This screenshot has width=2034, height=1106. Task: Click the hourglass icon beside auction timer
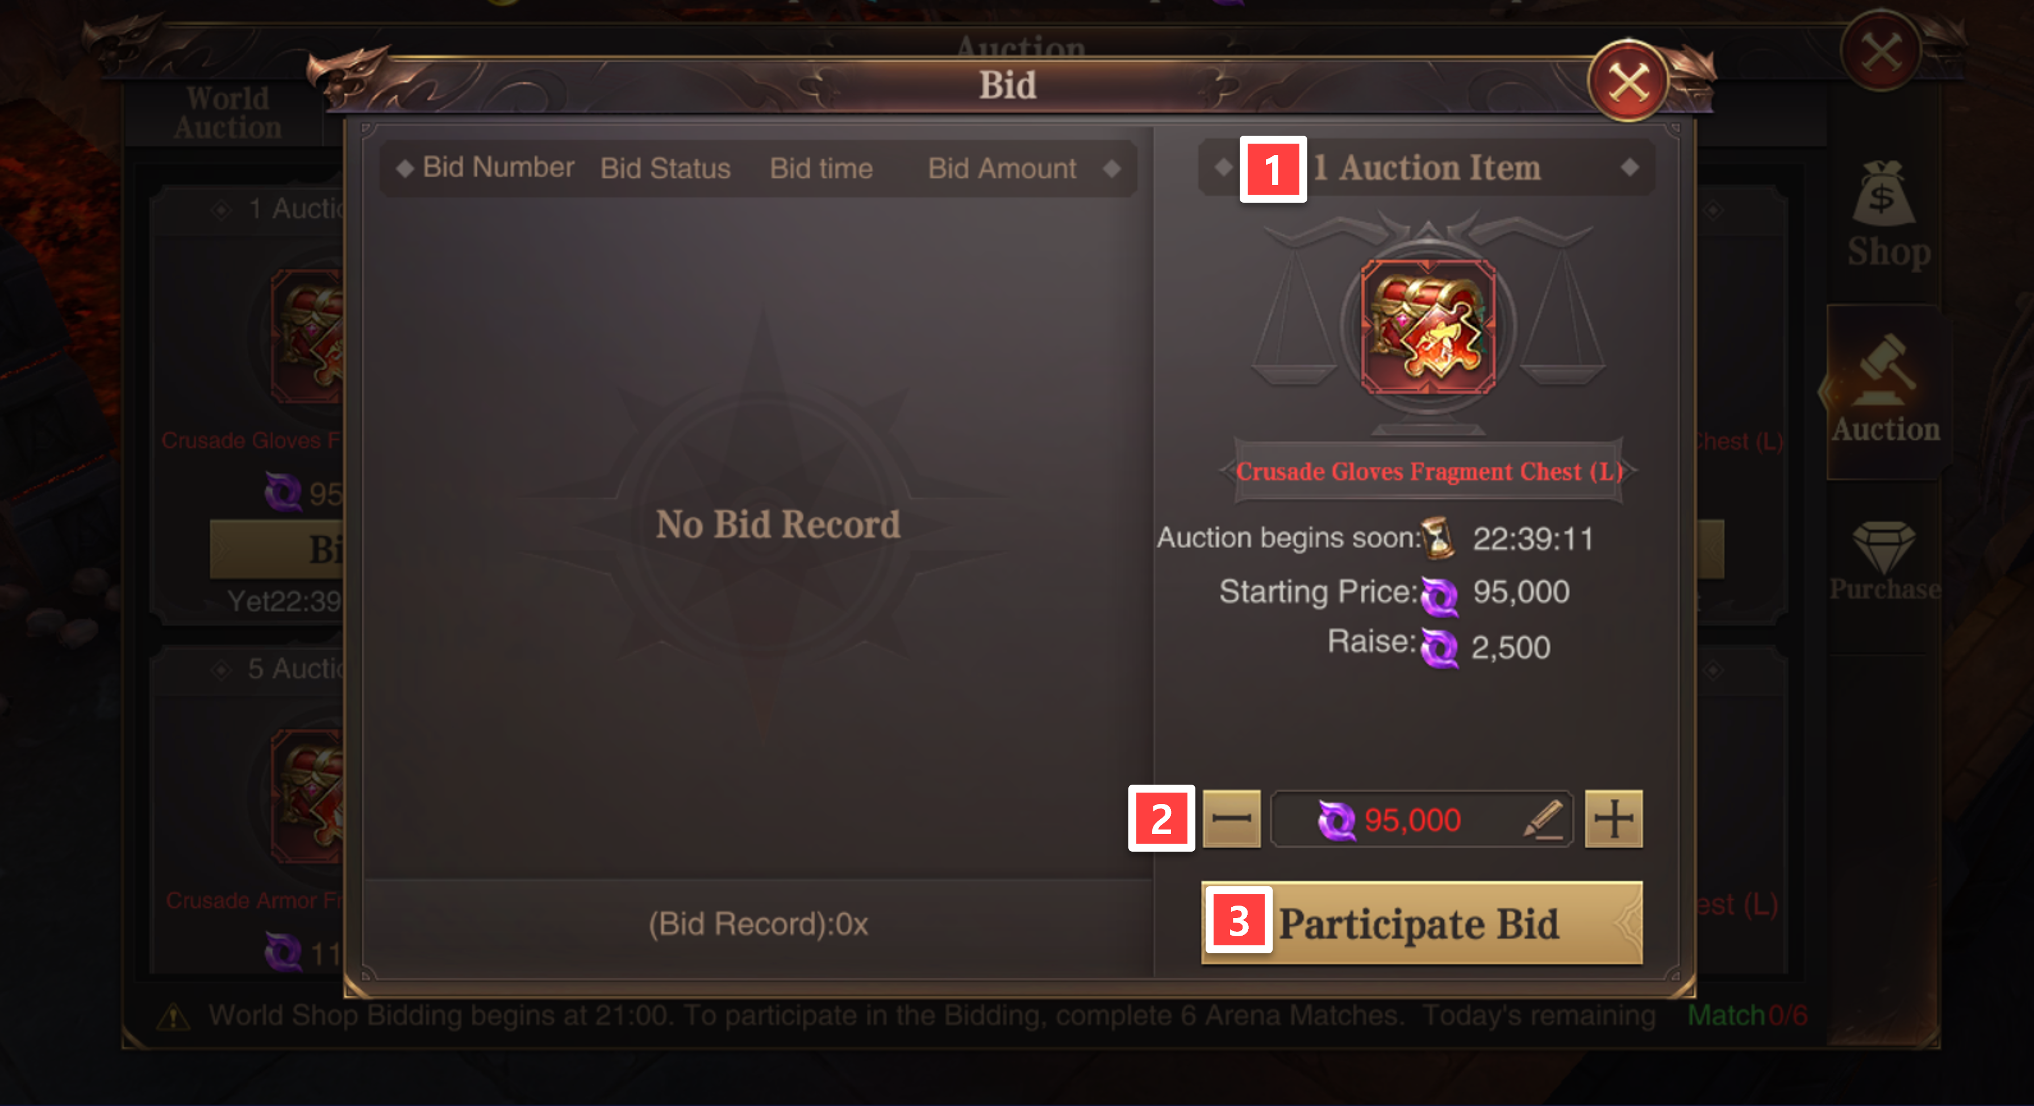pos(1438,538)
